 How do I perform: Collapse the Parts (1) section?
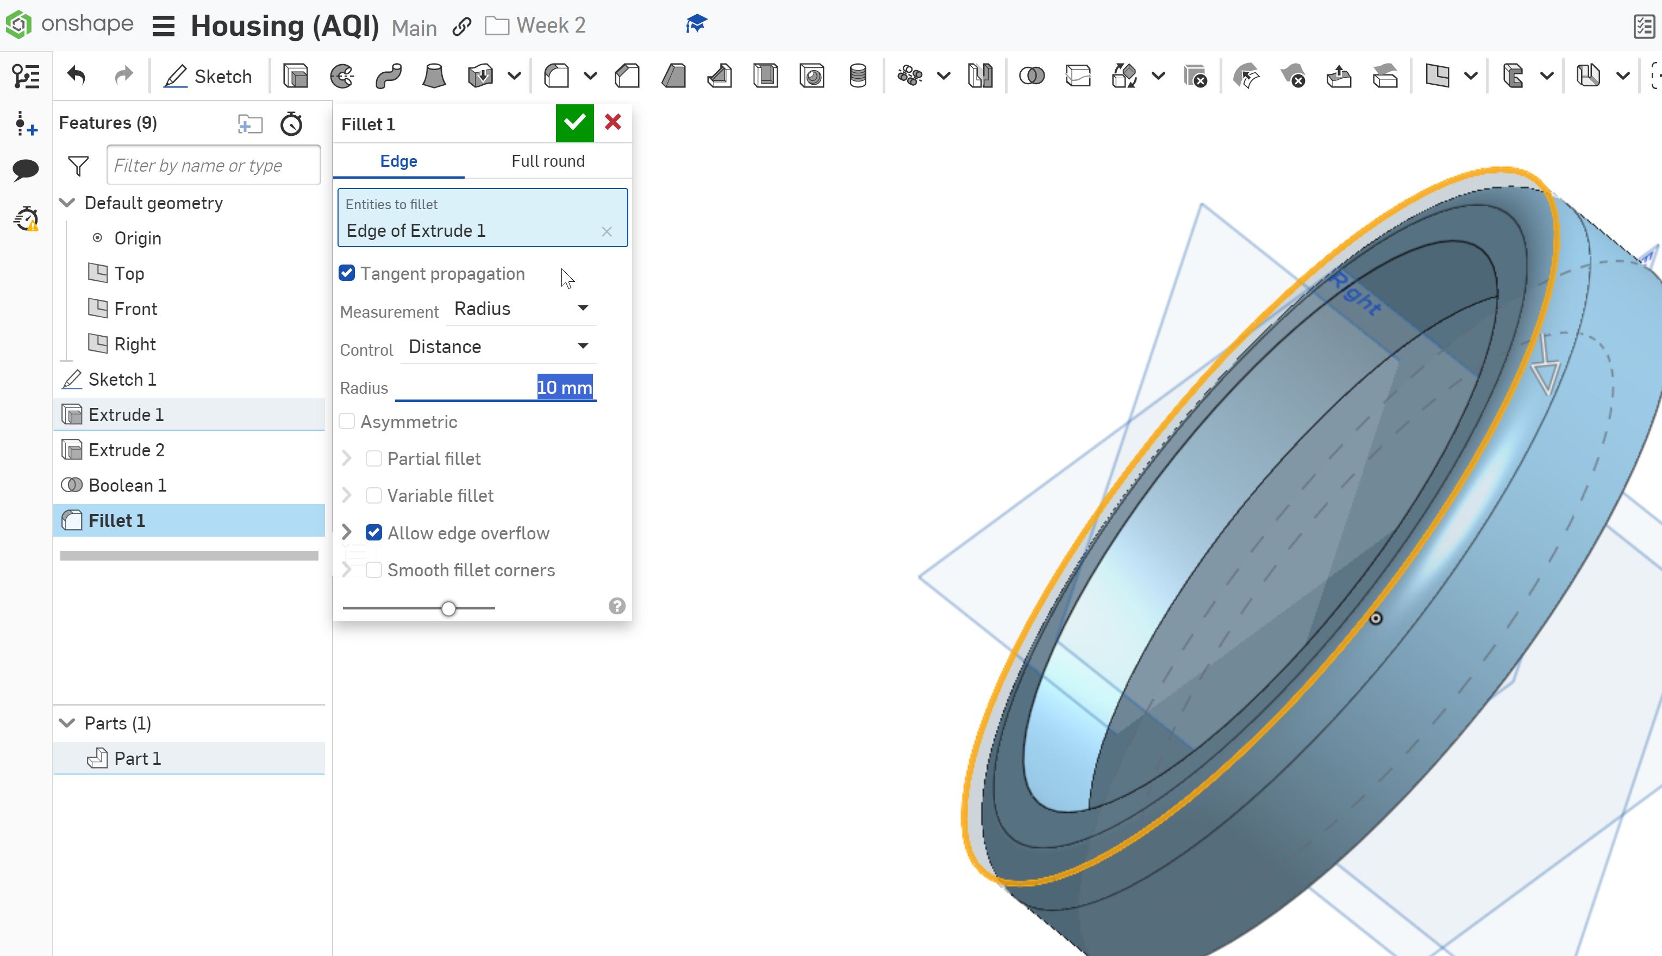click(x=67, y=723)
